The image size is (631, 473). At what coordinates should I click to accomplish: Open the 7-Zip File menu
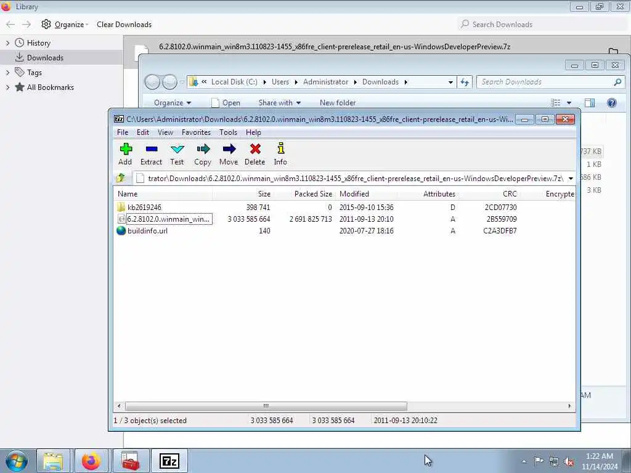(x=123, y=132)
